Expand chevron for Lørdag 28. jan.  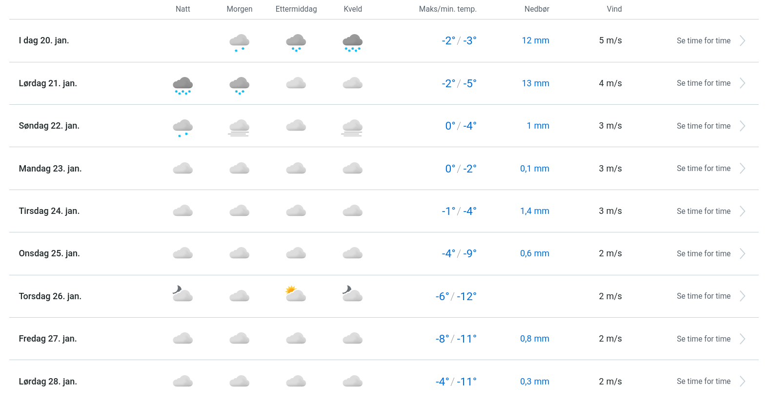[x=742, y=382]
